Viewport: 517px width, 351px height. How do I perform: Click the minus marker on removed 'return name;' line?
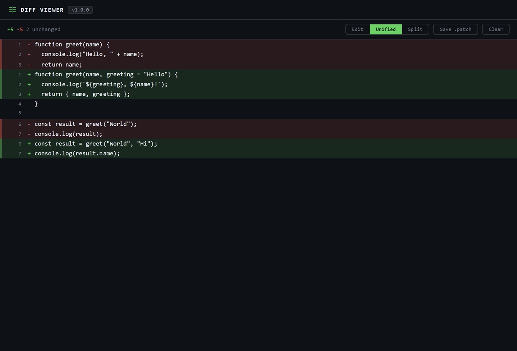click(x=29, y=65)
